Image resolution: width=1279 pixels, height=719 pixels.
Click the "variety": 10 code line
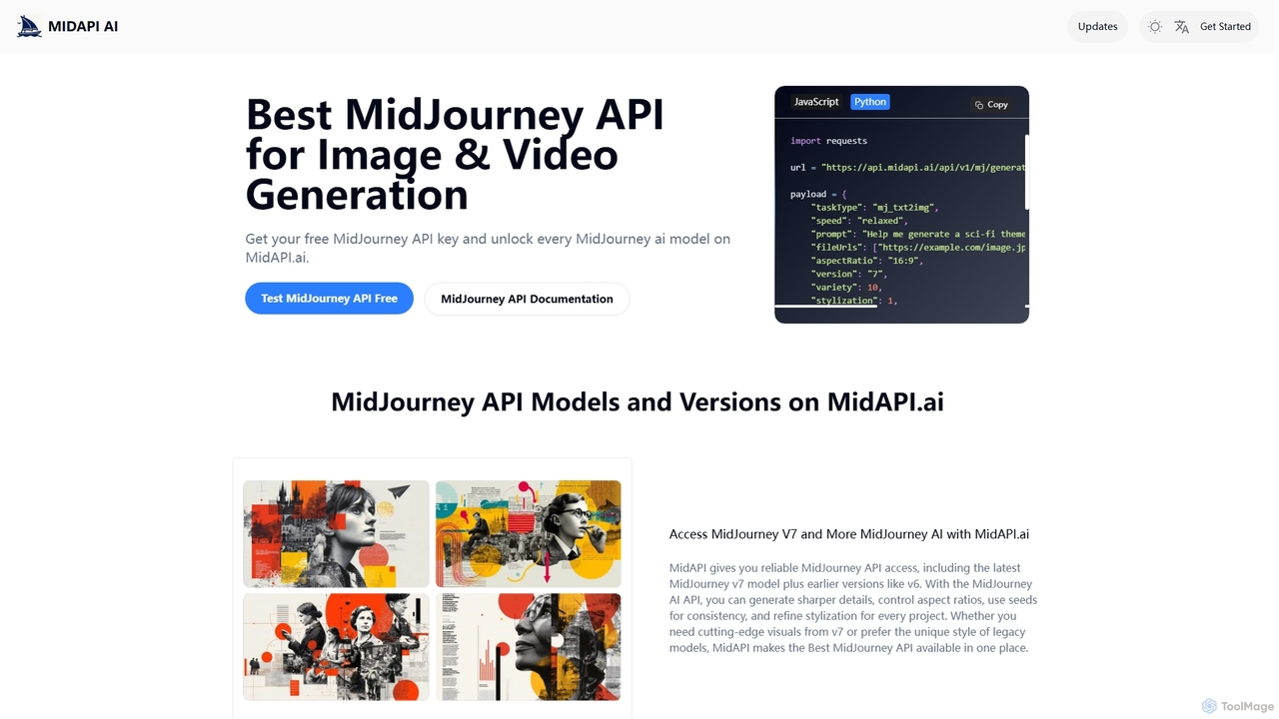[846, 287]
